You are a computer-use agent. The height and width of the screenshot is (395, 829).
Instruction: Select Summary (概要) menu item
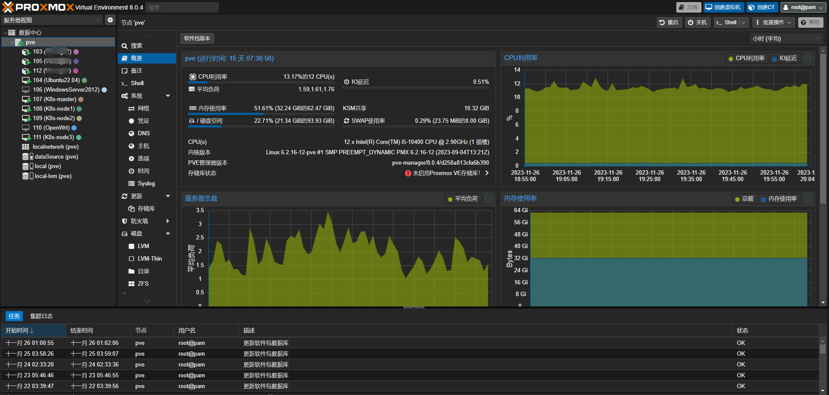147,58
